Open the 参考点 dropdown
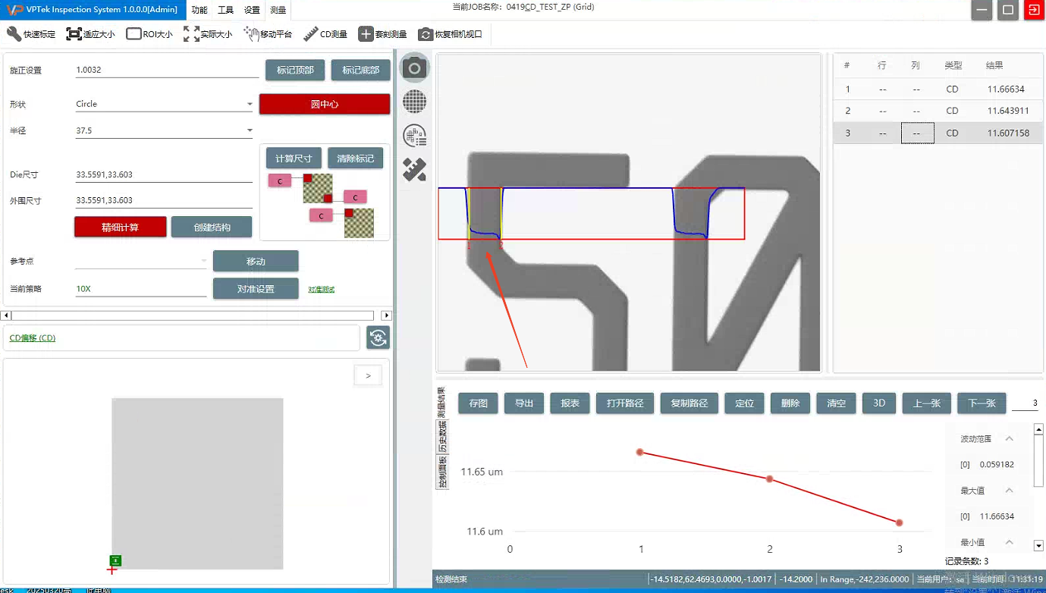Viewport: 1046px width, 593px height. click(x=141, y=261)
